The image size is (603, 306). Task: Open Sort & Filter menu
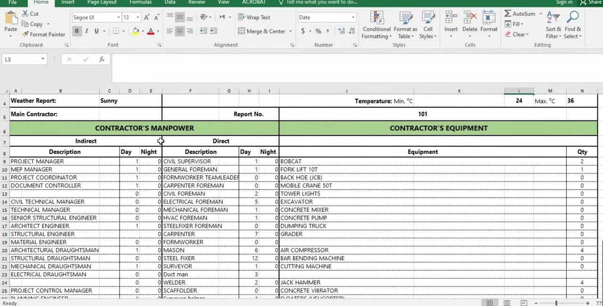click(553, 25)
